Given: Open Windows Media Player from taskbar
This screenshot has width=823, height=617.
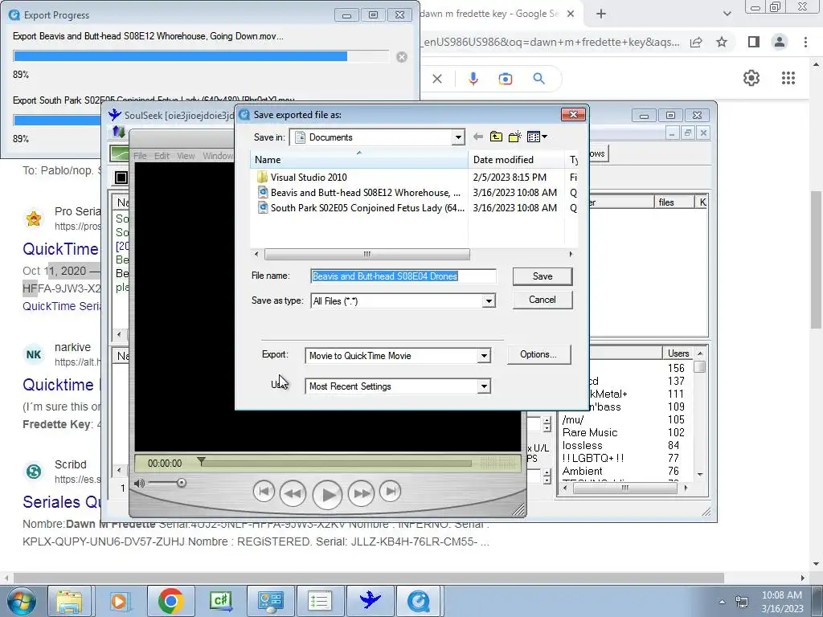Looking at the screenshot, I should tap(119, 601).
